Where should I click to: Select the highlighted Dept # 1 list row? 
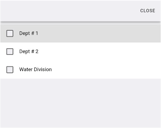80,33
